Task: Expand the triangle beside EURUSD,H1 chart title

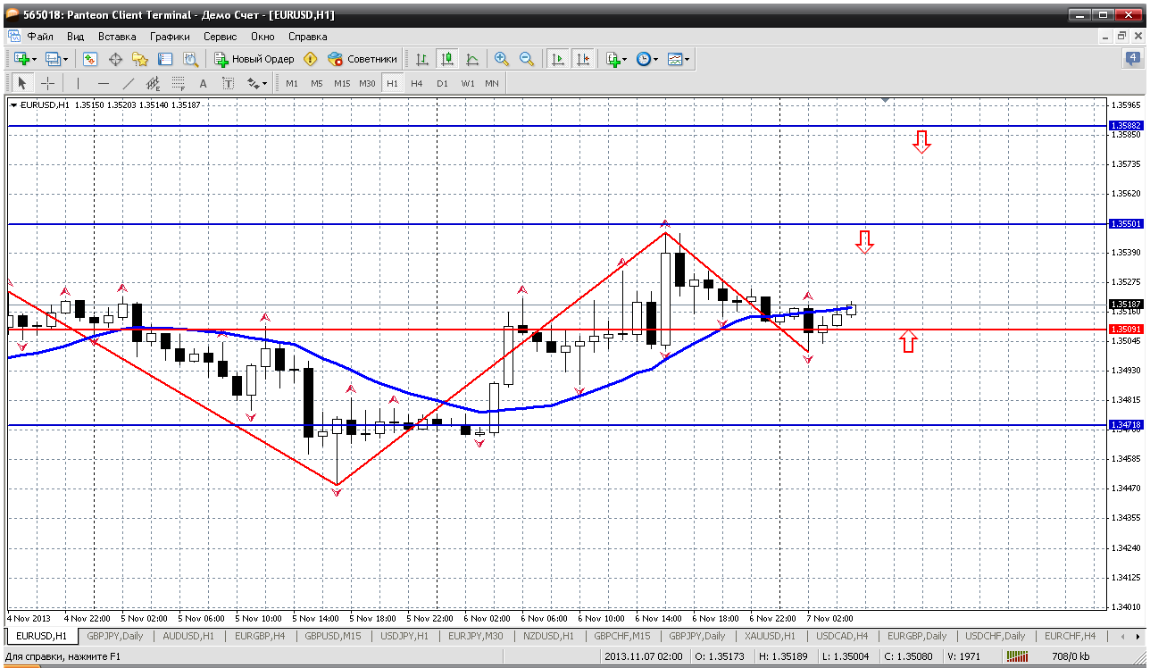Action: [13, 105]
